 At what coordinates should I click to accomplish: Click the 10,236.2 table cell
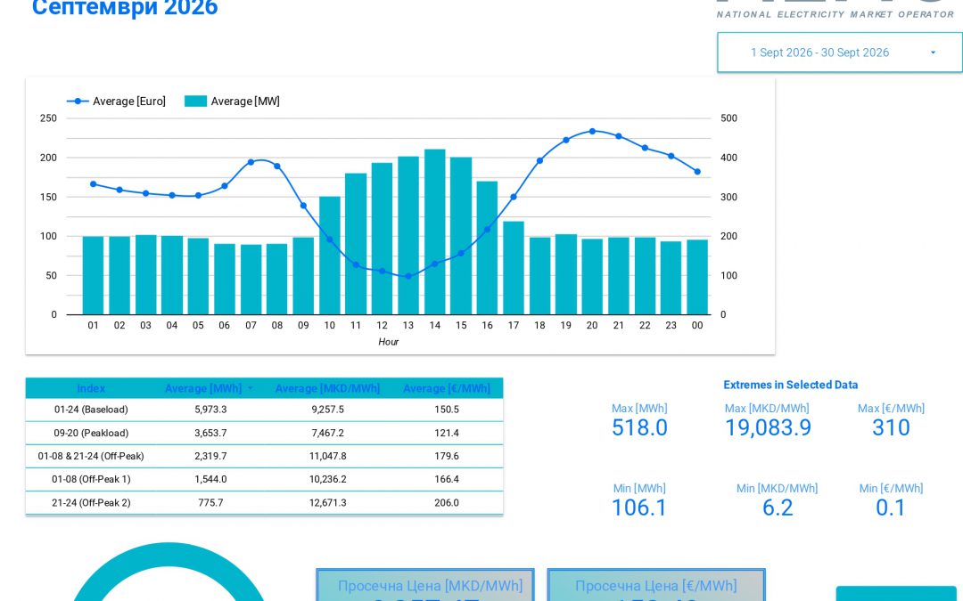pyautogui.click(x=327, y=479)
